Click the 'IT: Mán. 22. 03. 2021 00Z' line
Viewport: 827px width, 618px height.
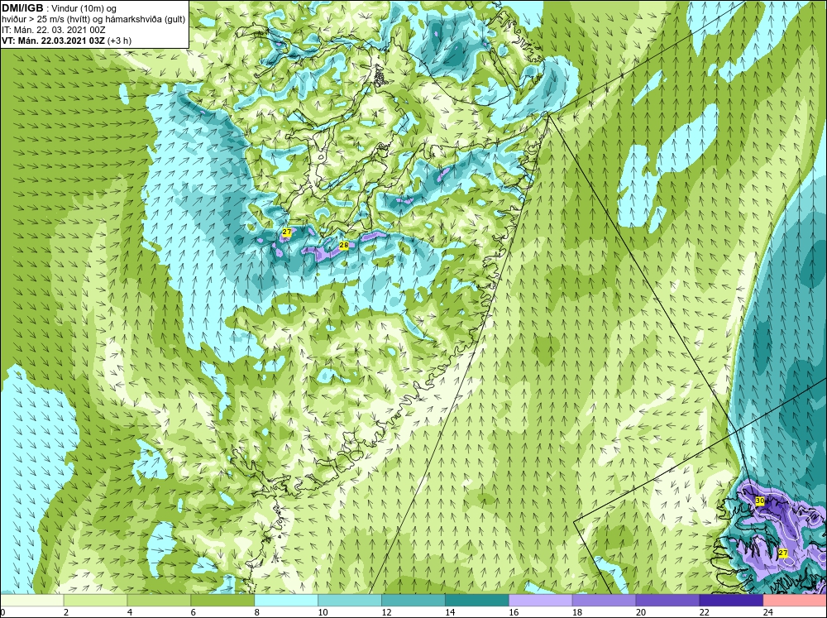[x=53, y=30]
